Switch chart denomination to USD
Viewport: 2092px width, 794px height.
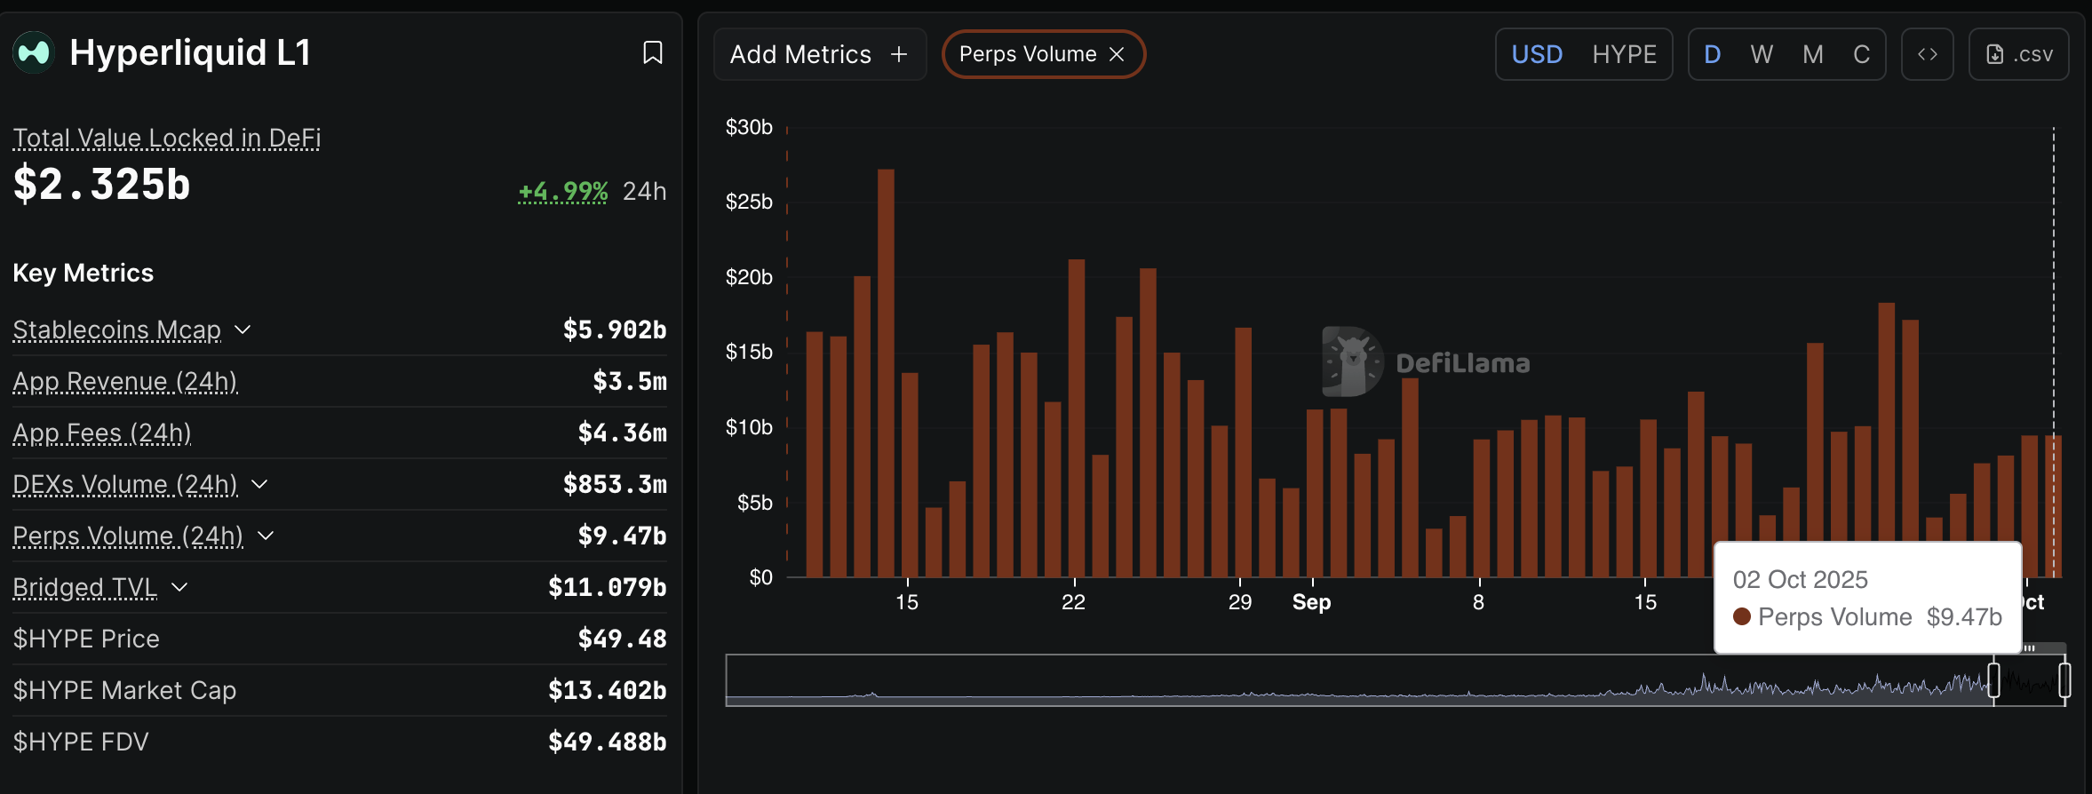pyautogui.click(x=1537, y=54)
